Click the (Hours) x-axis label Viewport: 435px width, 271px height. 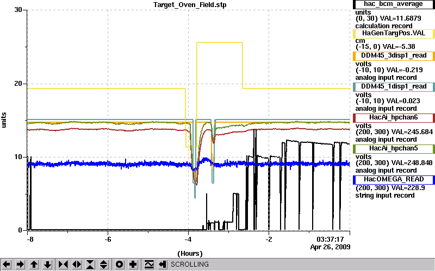pyautogui.click(x=190, y=254)
